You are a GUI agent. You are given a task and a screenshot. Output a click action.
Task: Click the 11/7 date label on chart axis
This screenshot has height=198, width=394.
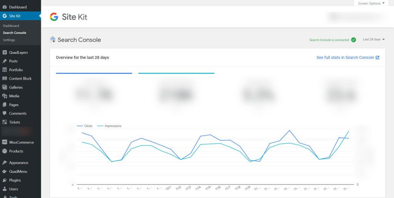(x=228, y=188)
